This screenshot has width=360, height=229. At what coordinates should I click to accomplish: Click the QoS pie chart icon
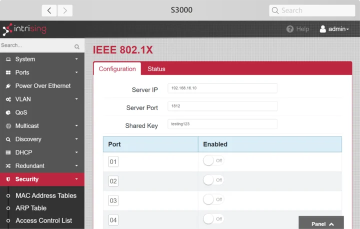coord(8,112)
